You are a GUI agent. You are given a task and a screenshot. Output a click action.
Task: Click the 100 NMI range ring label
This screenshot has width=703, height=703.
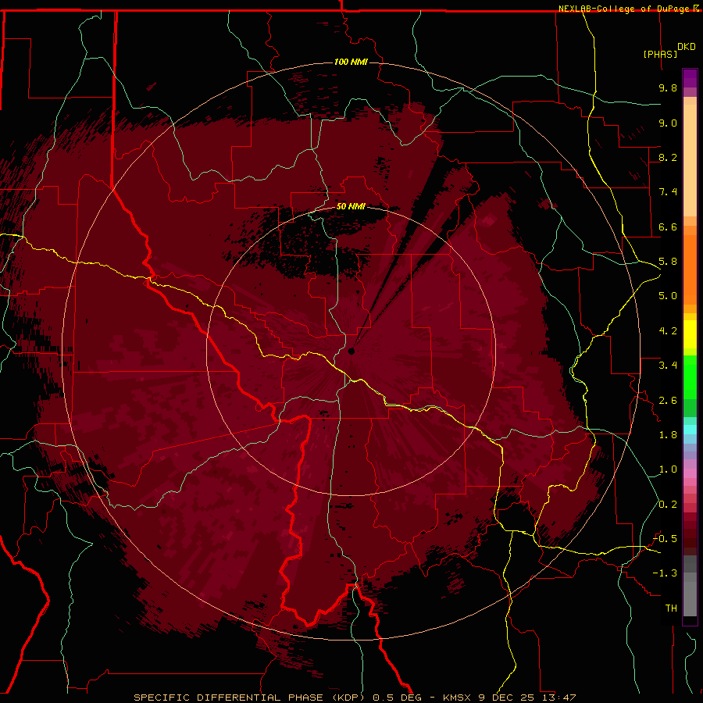coord(351,62)
